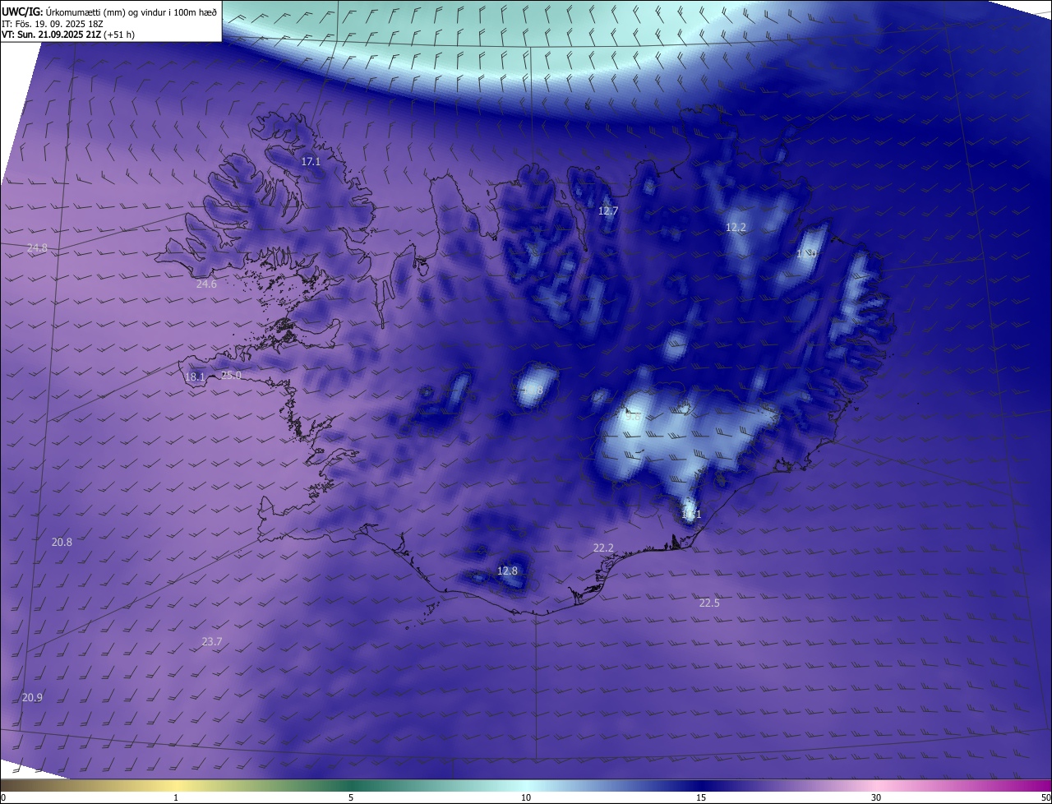The height and width of the screenshot is (804, 1052).
Task: Click the '15' tick on the color scale
Action: (x=701, y=797)
